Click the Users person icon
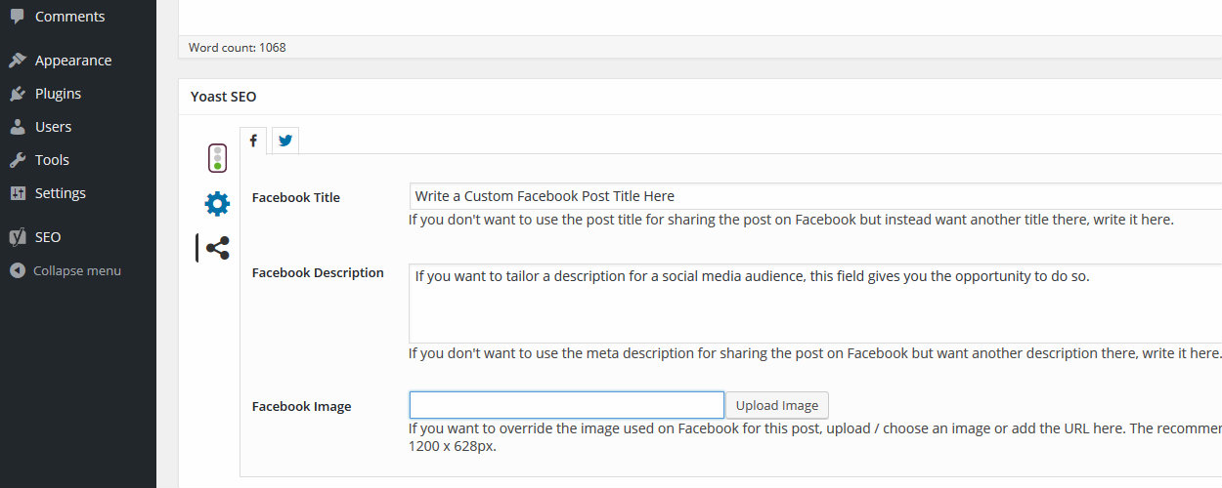 pyautogui.click(x=18, y=127)
